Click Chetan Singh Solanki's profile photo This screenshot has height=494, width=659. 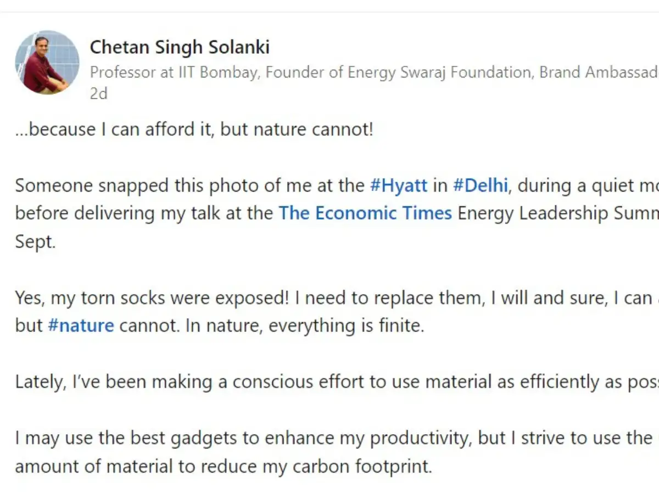(x=47, y=62)
